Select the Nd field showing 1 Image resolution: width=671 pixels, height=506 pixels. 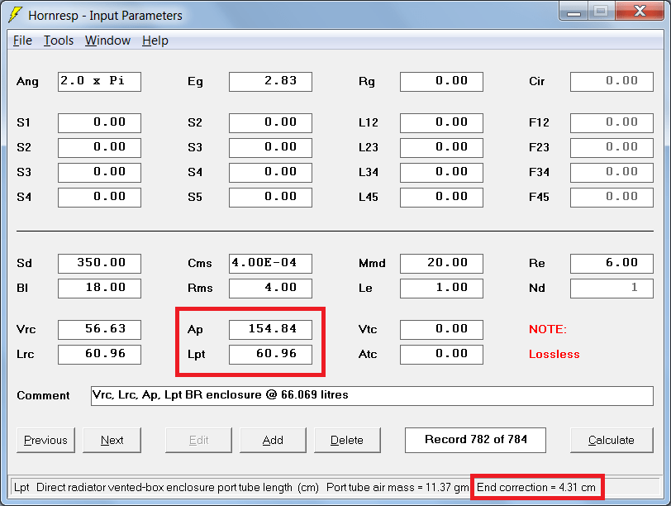pos(612,289)
